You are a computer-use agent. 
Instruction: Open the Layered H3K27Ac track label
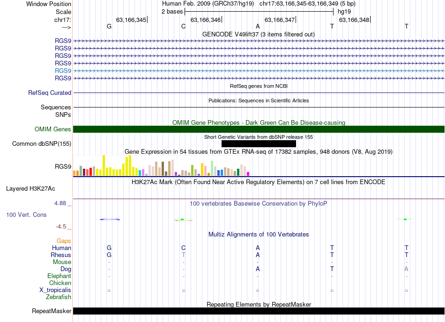tap(30, 189)
